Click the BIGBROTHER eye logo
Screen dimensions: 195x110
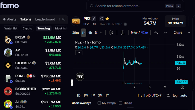point(8,91)
